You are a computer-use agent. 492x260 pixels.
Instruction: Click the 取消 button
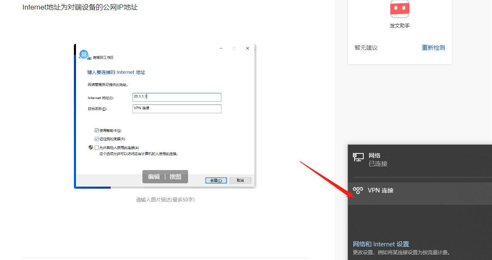240,180
